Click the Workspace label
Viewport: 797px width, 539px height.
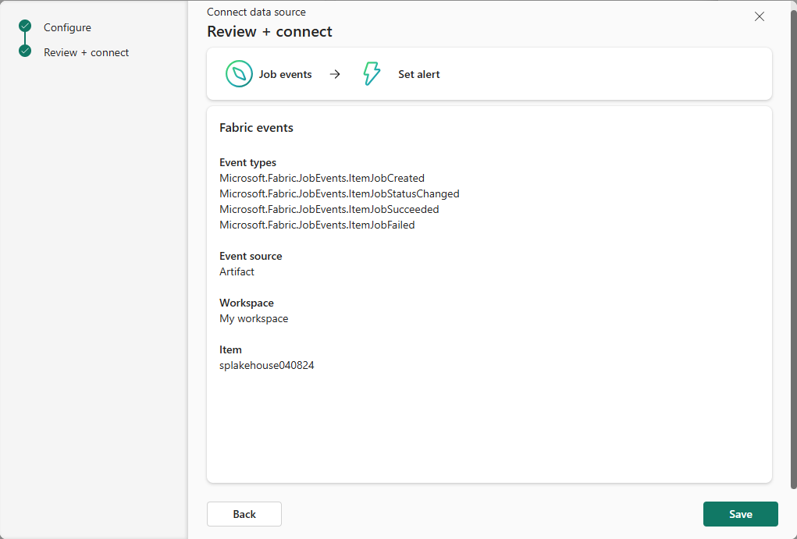pos(247,303)
